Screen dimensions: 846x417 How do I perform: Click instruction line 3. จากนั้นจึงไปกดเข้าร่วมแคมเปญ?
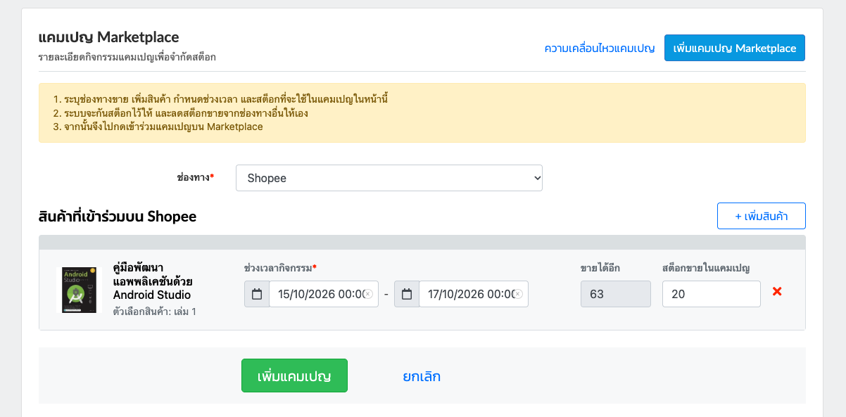pos(158,127)
